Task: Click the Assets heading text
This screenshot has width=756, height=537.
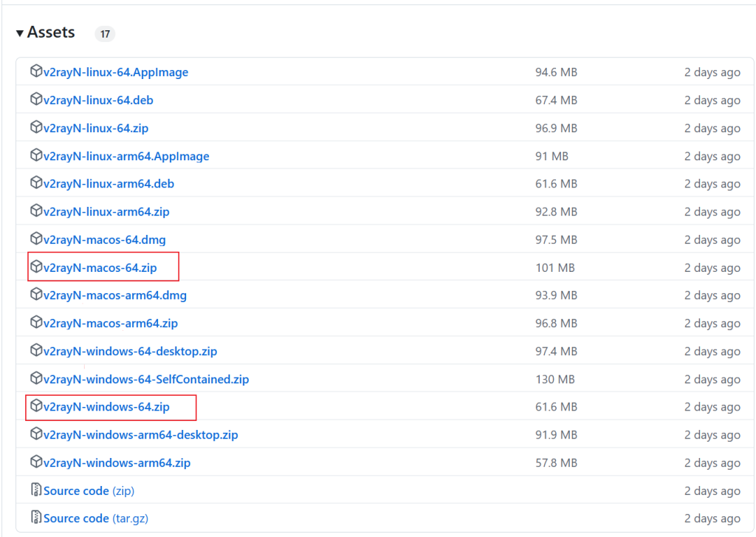Action: (51, 33)
